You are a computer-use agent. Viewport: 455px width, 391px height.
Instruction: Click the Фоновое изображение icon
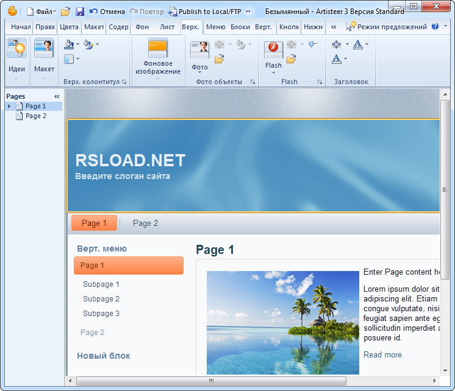click(158, 48)
